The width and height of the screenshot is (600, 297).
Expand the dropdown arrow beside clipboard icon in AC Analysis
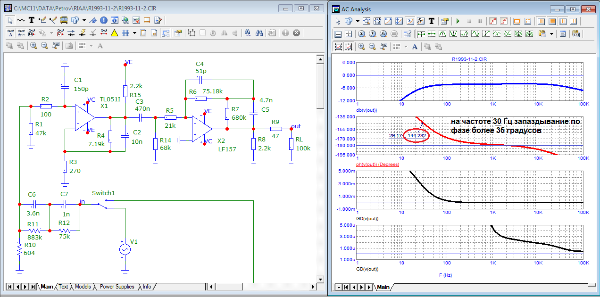tap(551, 34)
